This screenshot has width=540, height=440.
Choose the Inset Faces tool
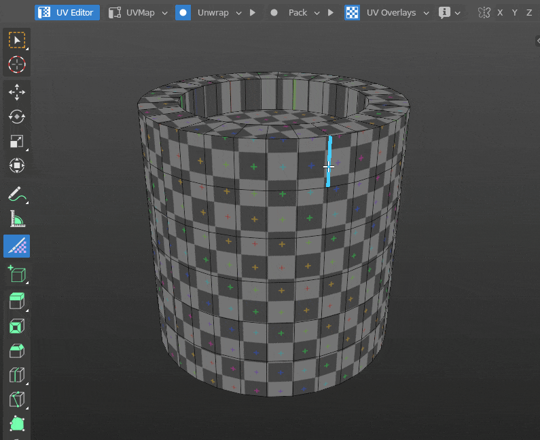(x=17, y=326)
